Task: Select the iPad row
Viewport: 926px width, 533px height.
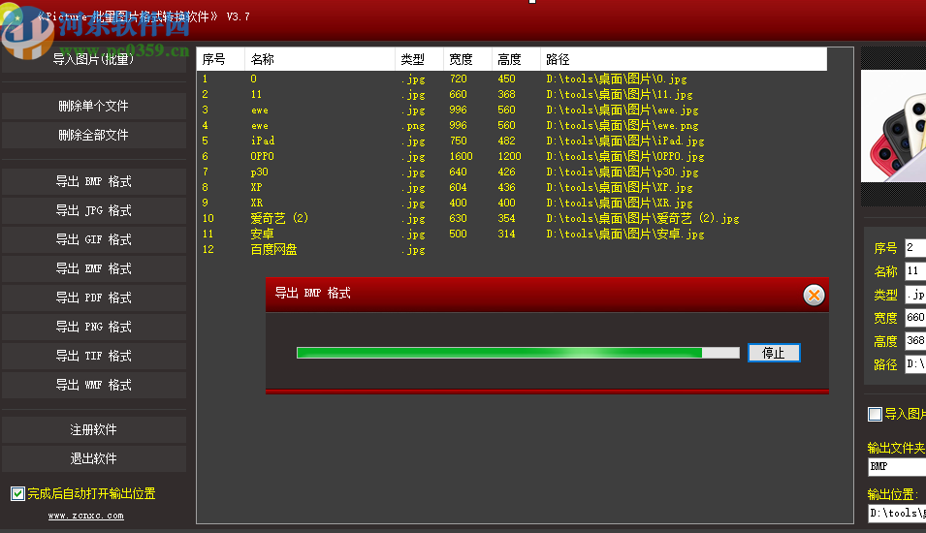Action: [511, 141]
